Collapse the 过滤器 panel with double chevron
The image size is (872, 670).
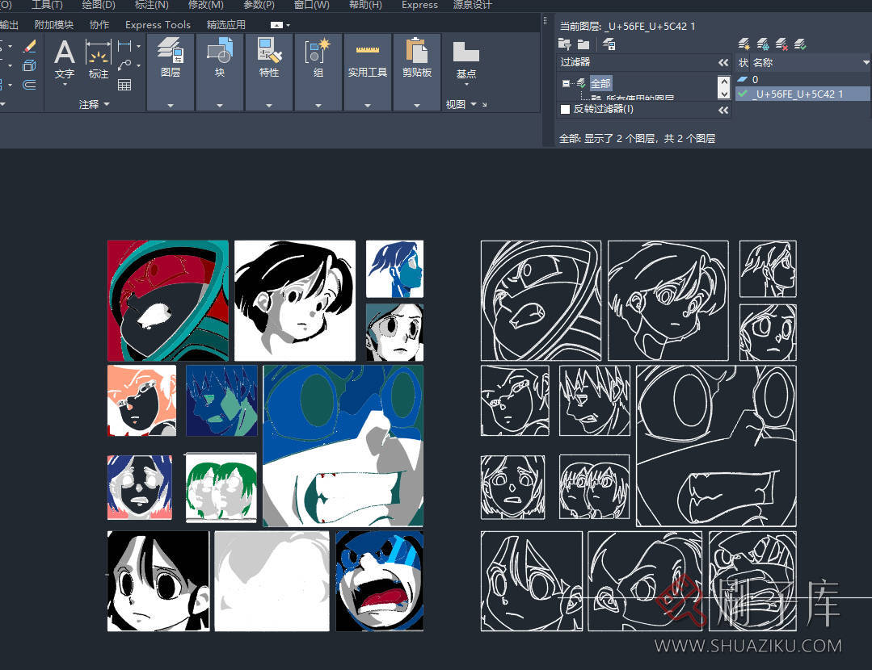(x=723, y=62)
